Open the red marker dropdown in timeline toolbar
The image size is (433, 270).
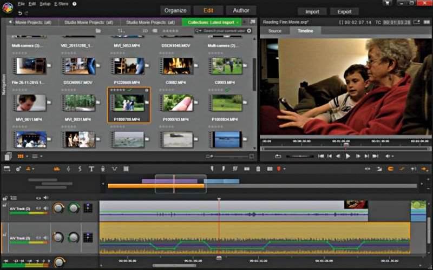click(x=284, y=169)
